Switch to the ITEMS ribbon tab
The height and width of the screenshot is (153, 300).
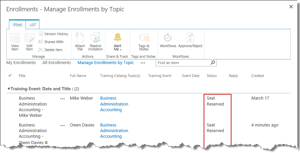click(x=18, y=25)
